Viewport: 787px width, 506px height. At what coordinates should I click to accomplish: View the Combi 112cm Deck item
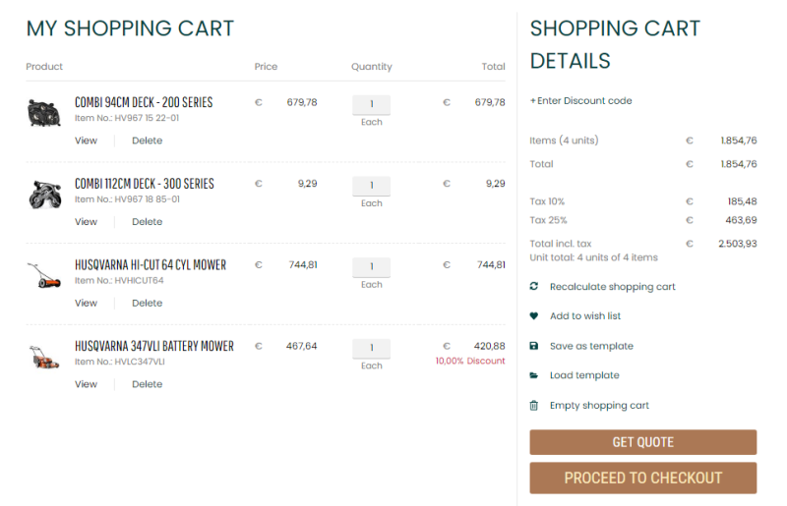(86, 222)
